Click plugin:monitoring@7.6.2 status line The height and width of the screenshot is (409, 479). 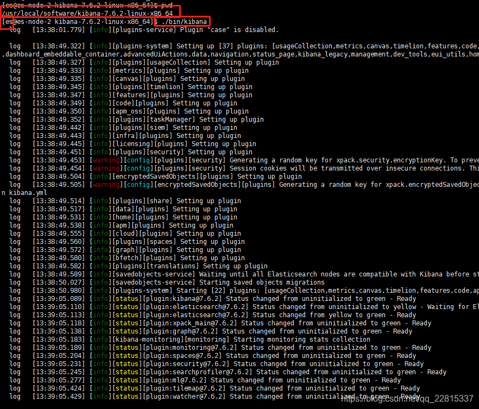pos(220,348)
